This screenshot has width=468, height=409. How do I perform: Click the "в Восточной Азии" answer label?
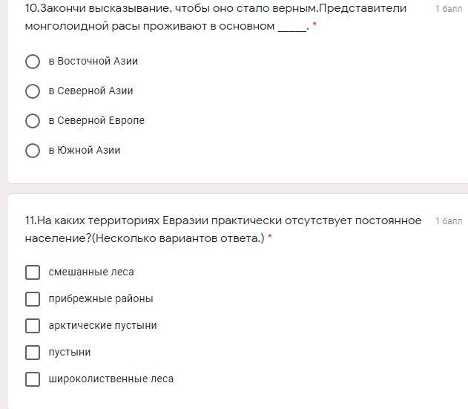point(93,62)
